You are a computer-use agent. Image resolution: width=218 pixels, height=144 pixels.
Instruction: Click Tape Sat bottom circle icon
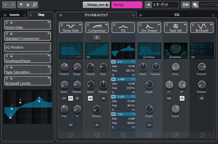click(176, 135)
